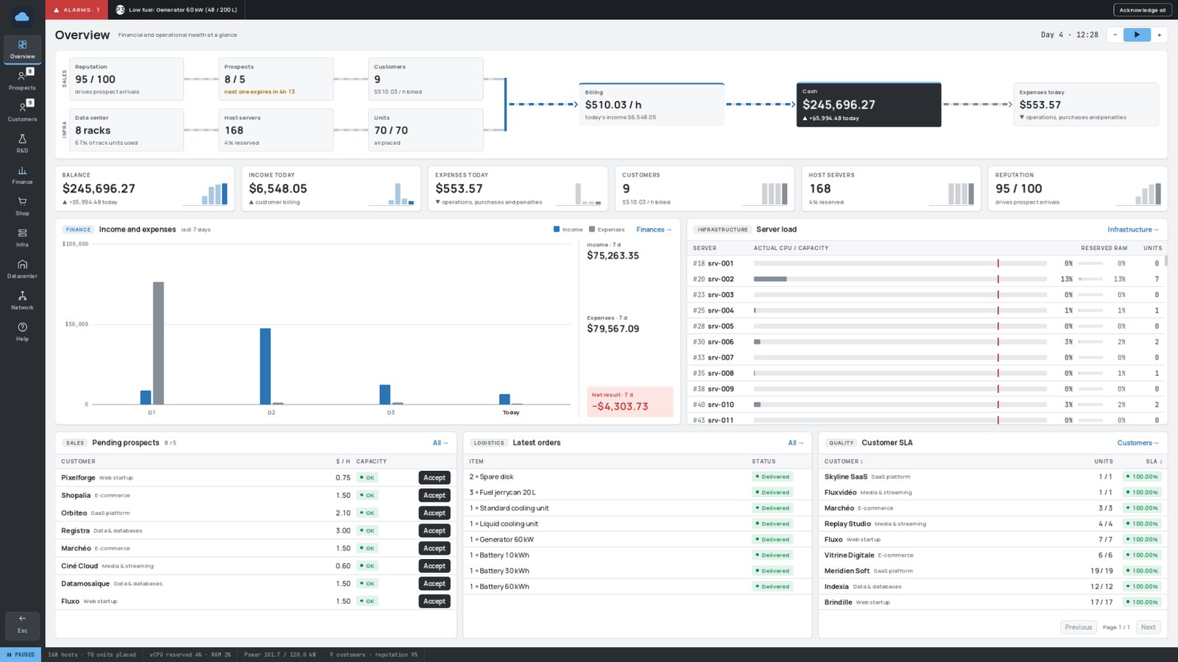Image resolution: width=1178 pixels, height=662 pixels.
Task: Select the Replay Studio customer row
Action: (x=992, y=524)
